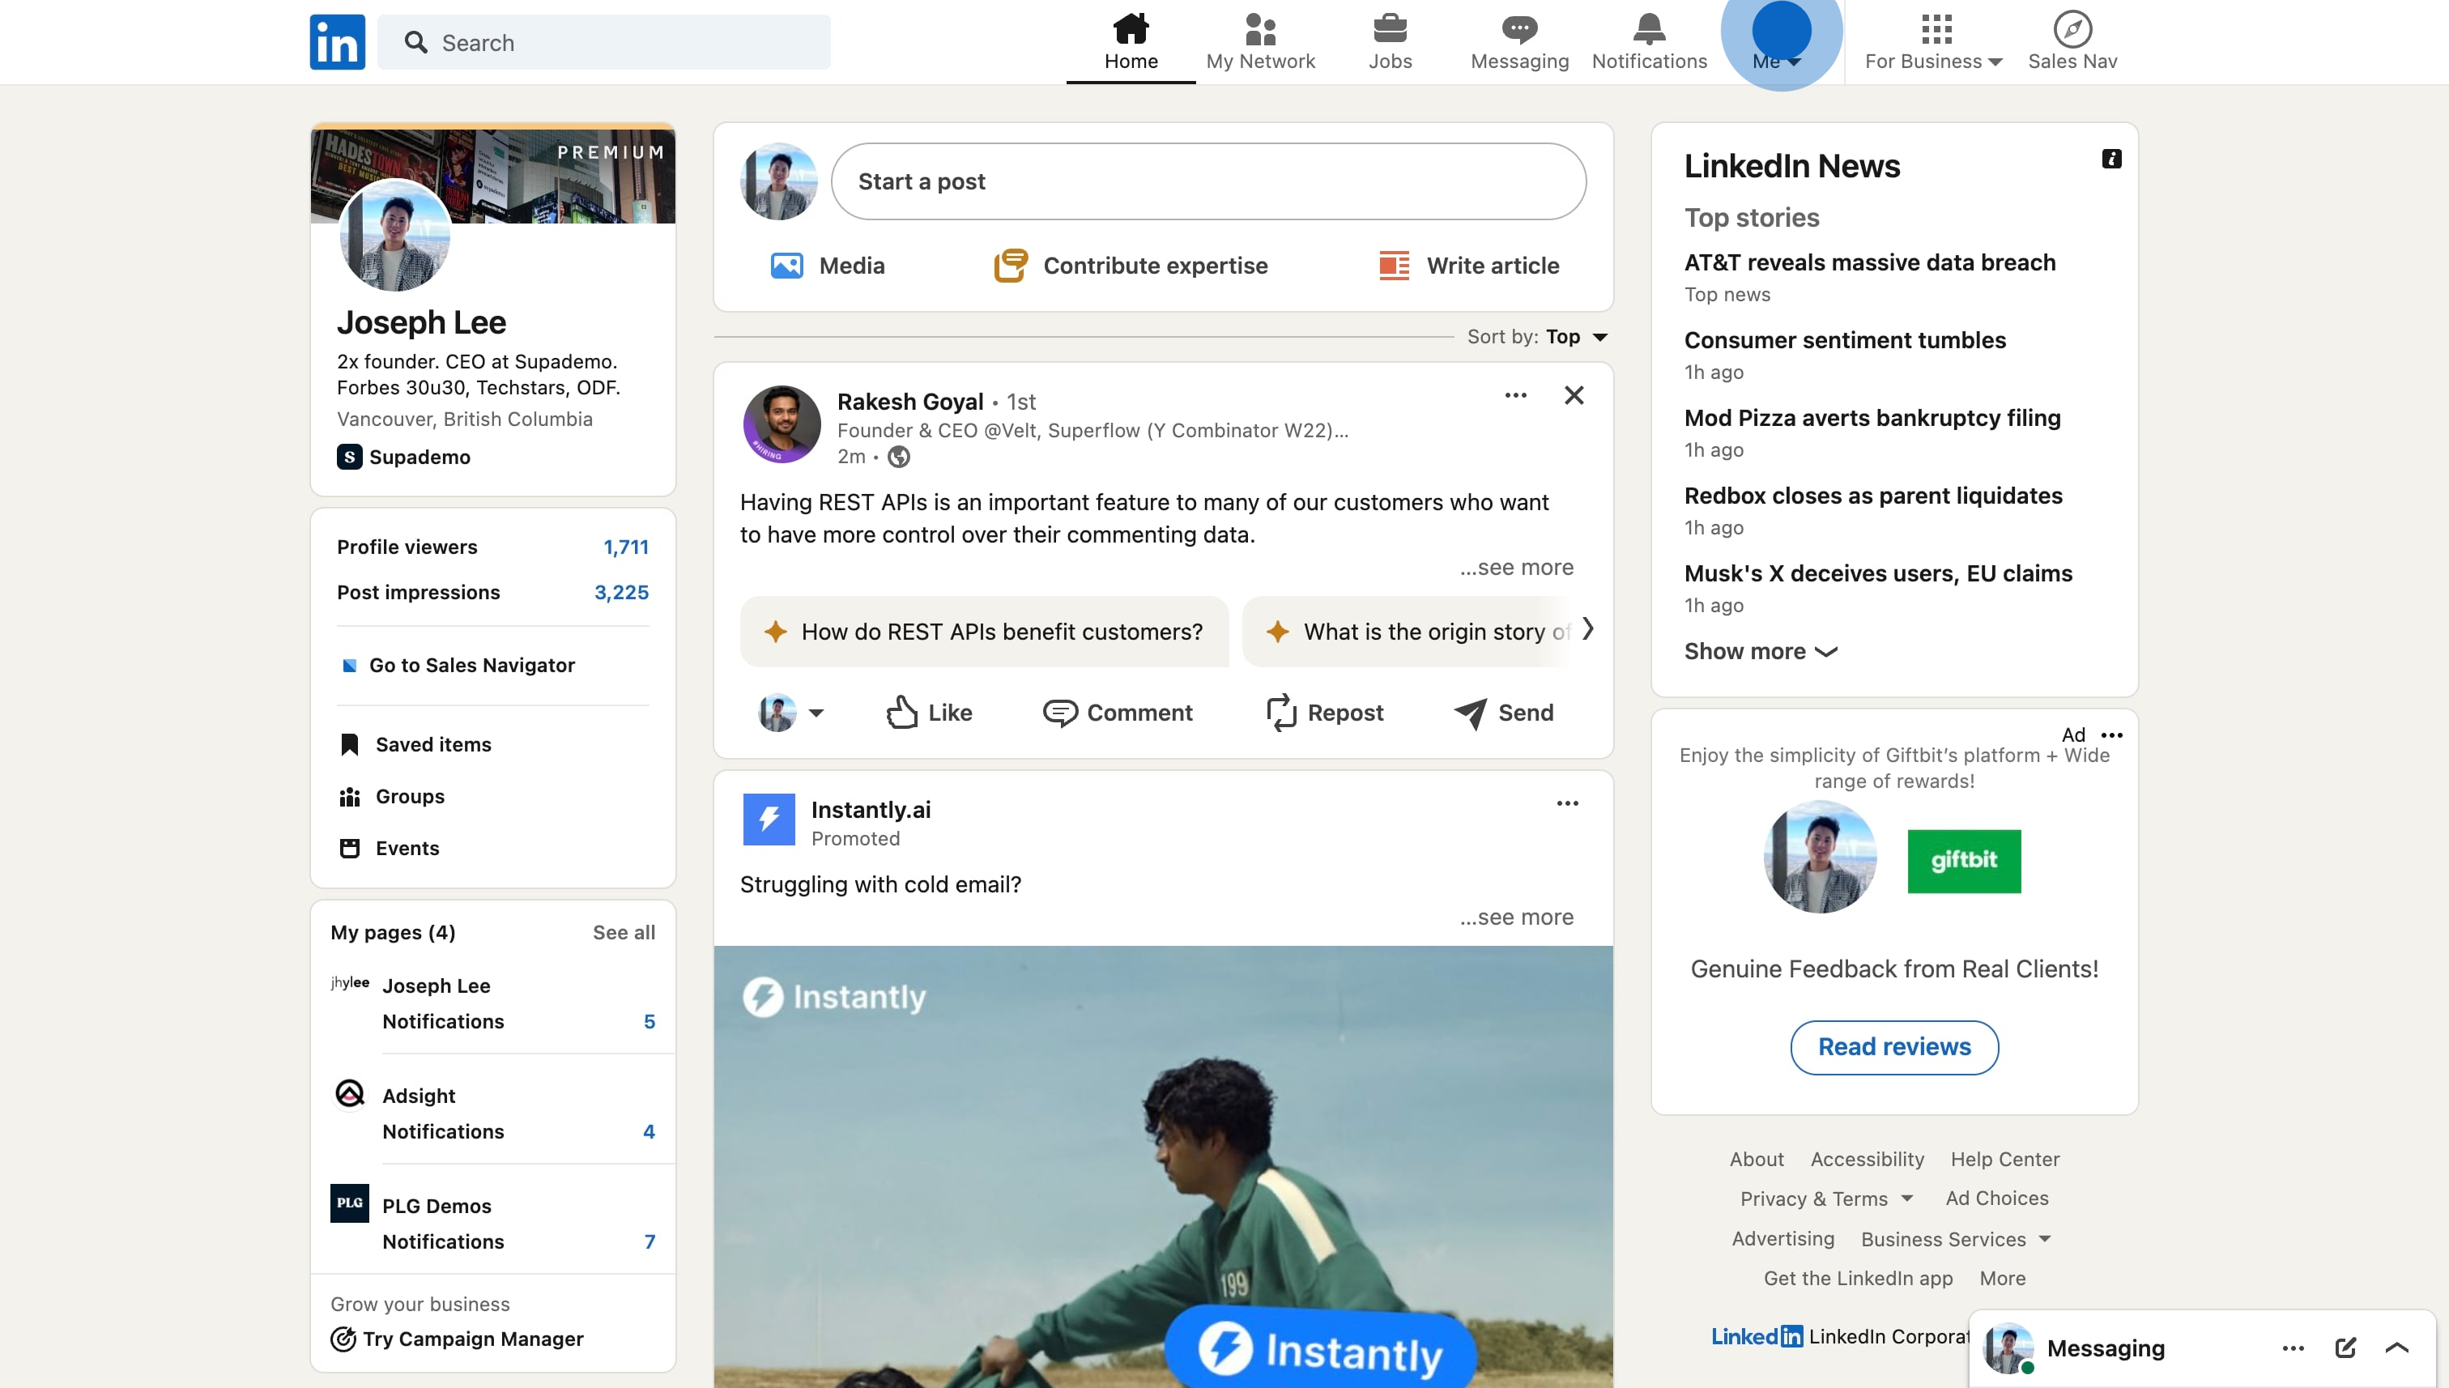Screen dimensions: 2449x1388
Task: Add Media to a post
Action: pyautogui.click(x=828, y=265)
